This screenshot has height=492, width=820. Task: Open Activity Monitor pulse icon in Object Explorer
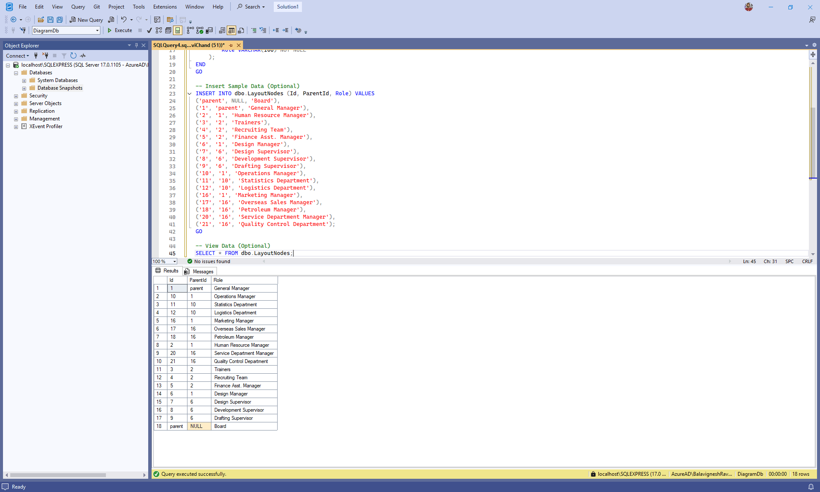point(83,56)
